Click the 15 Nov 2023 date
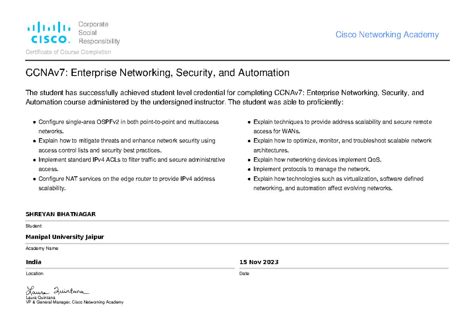Screen dimensions: 475x336 [x=259, y=262]
